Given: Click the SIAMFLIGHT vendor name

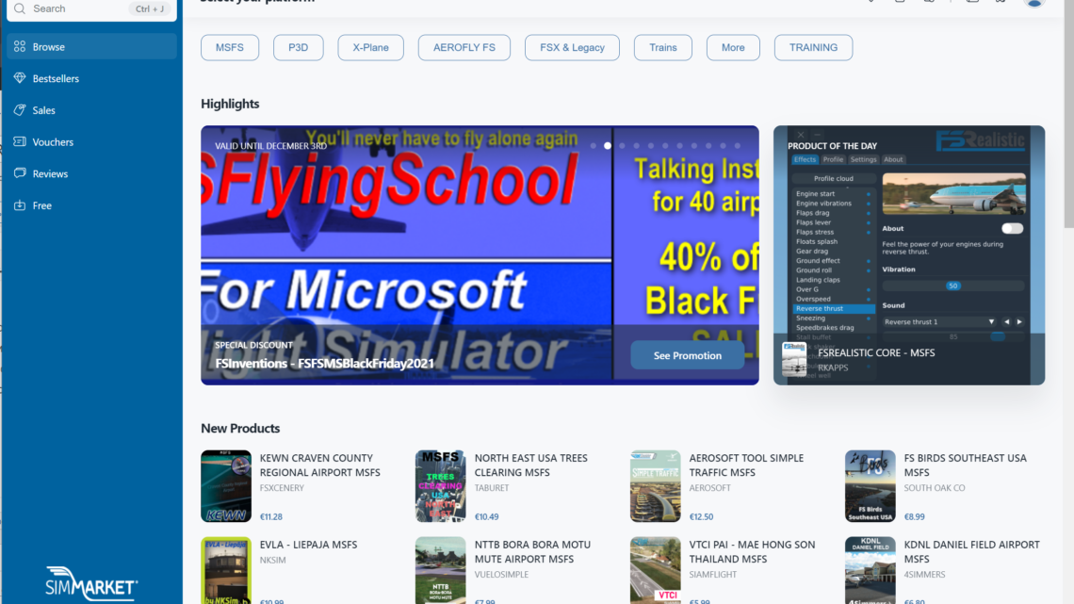Looking at the screenshot, I should tap(713, 575).
